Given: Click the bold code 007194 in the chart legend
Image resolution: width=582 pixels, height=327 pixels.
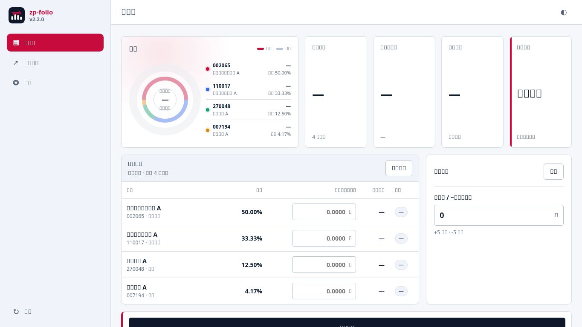Looking at the screenshot, I should pos(221,127).
